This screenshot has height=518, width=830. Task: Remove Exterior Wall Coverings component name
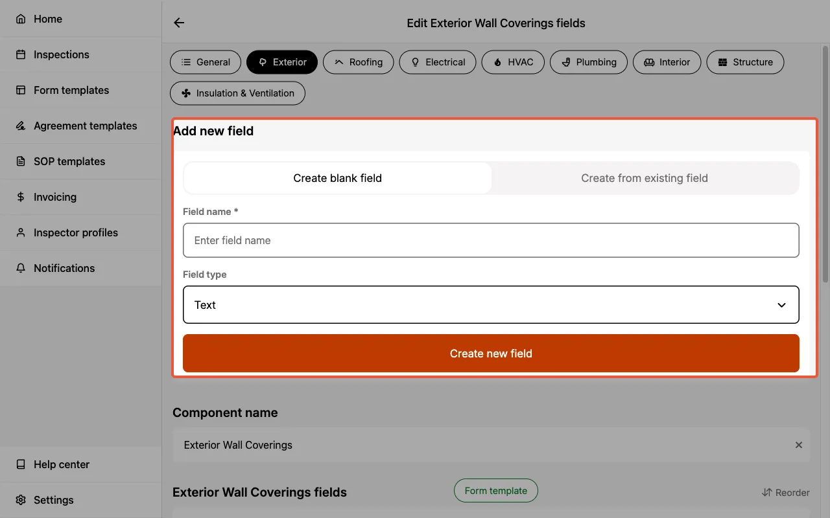pyautogui.click(x=798, y=445)
